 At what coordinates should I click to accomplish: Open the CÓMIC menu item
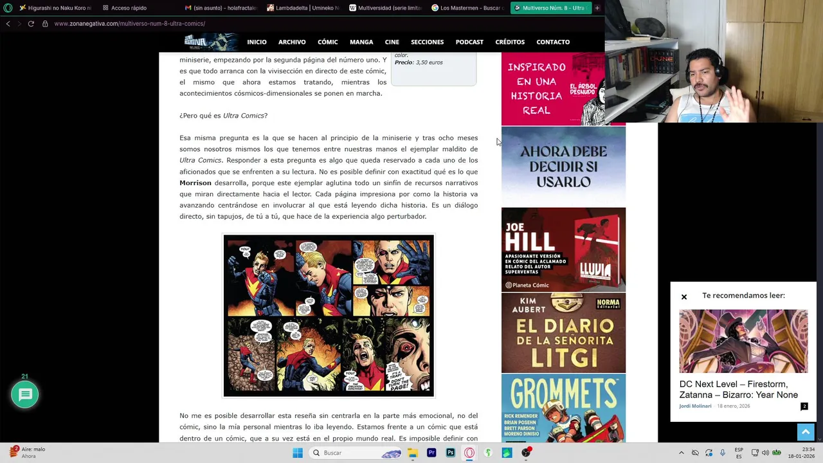327,42
